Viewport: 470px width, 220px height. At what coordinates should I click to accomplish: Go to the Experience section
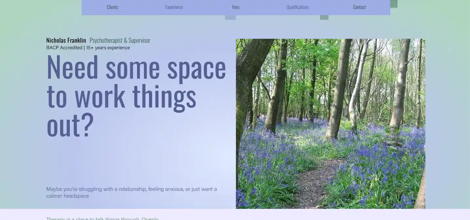174,7
